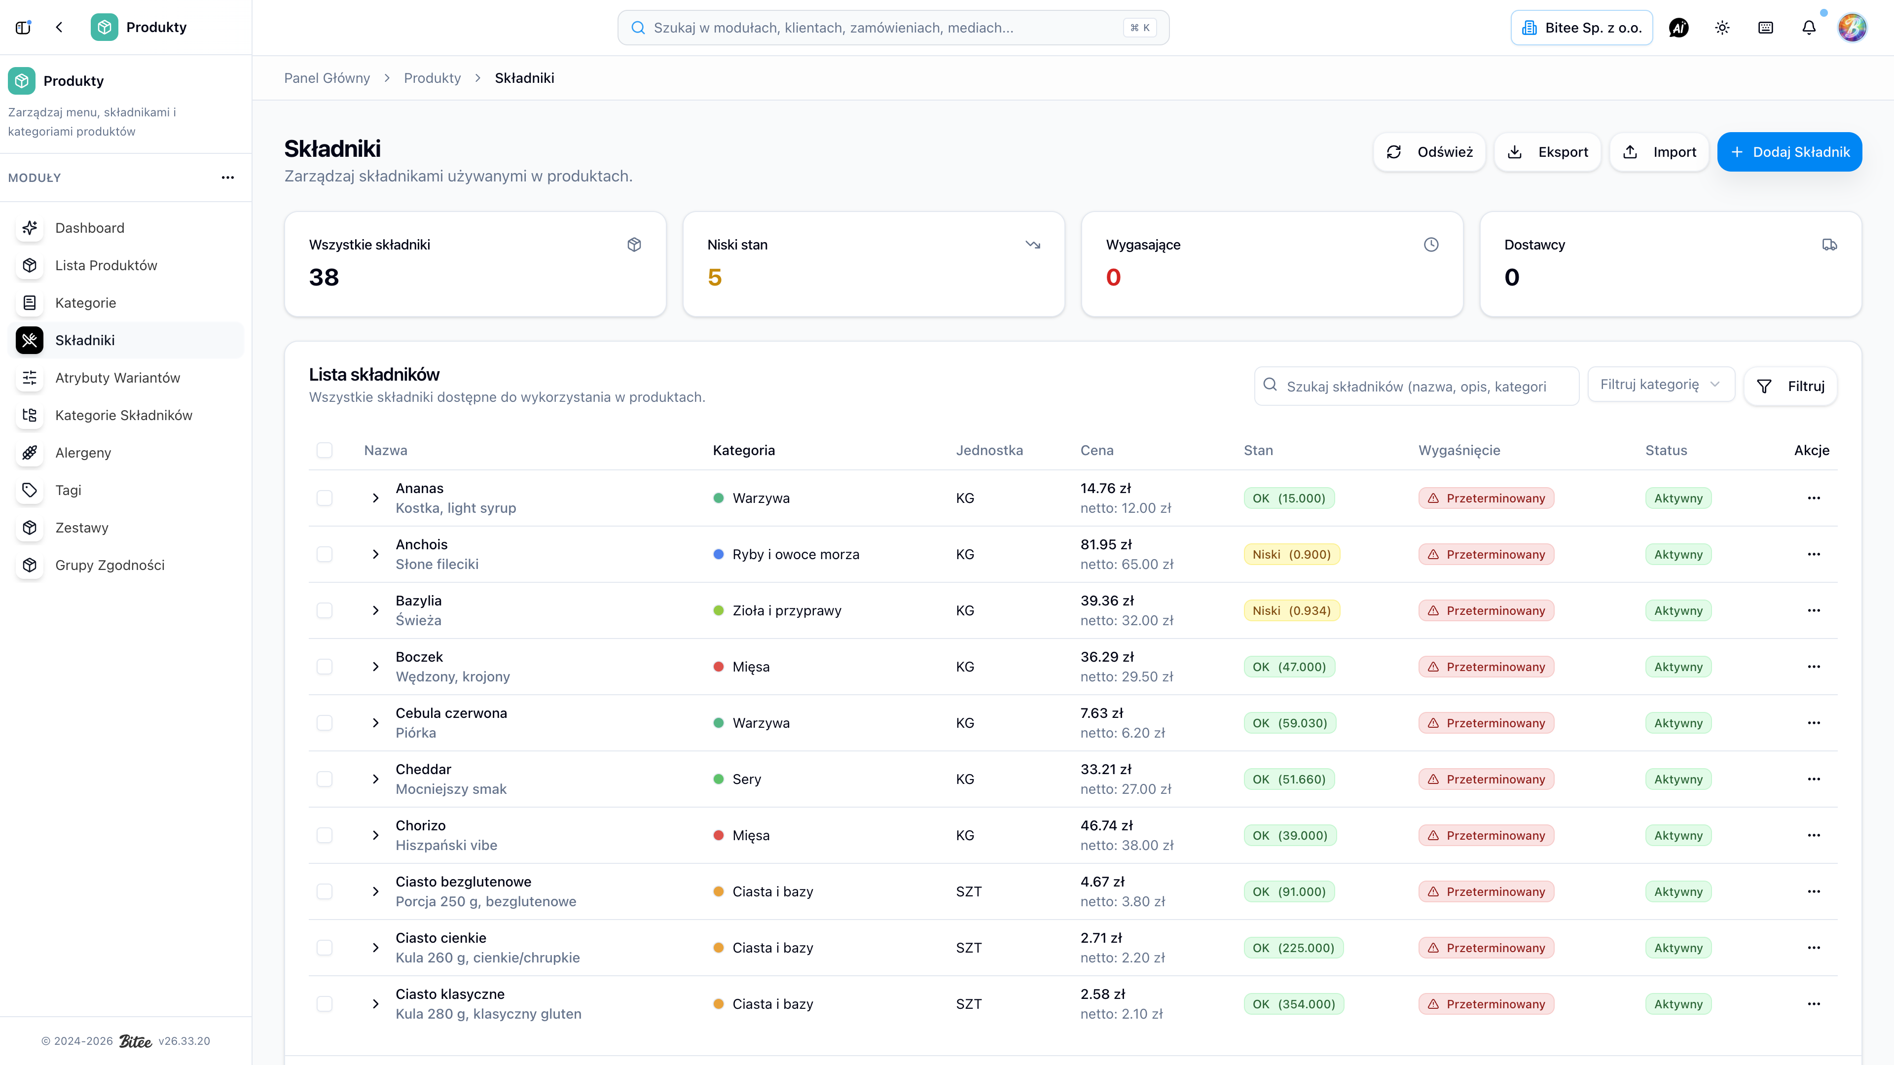
Task: Click the red Mięsa color dot in Boczek row
Action: [718, 667]
